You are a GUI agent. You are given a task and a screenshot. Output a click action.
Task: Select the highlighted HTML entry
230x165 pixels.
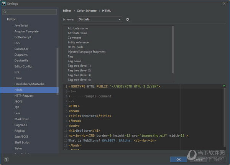coord(30,90)
